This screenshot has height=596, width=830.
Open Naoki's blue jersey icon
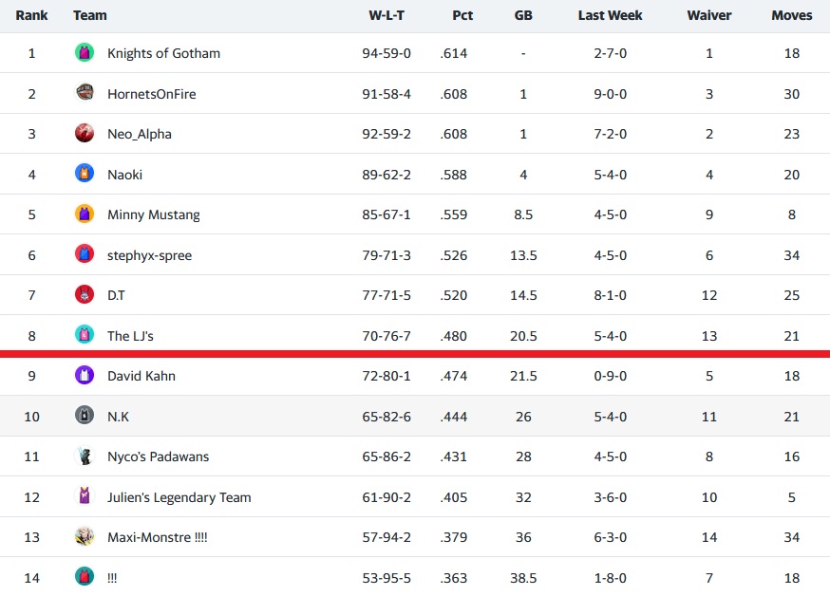pyautogui.click(x=85, y=174)
